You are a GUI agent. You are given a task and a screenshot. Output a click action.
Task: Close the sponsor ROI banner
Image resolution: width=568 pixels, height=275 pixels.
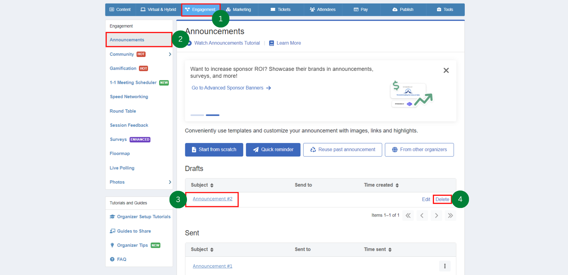tap(446, 70)
